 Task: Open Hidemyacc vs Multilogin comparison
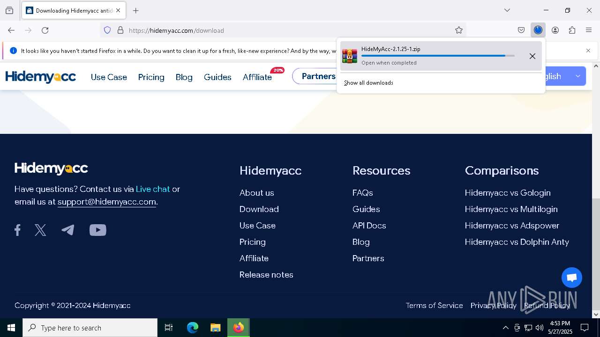[x=511, y=209]
